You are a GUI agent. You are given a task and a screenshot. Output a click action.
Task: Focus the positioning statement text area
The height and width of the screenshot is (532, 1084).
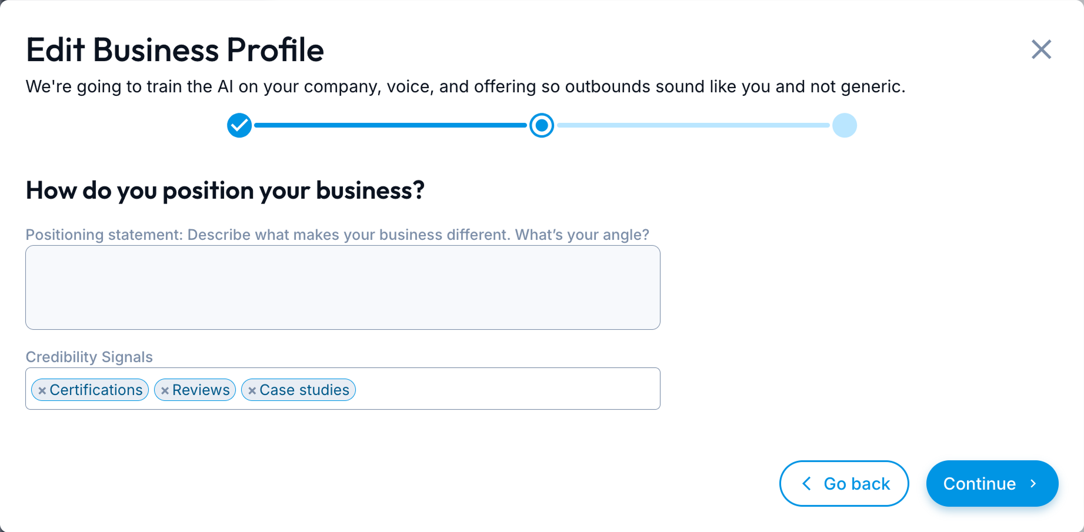[342, 287]
